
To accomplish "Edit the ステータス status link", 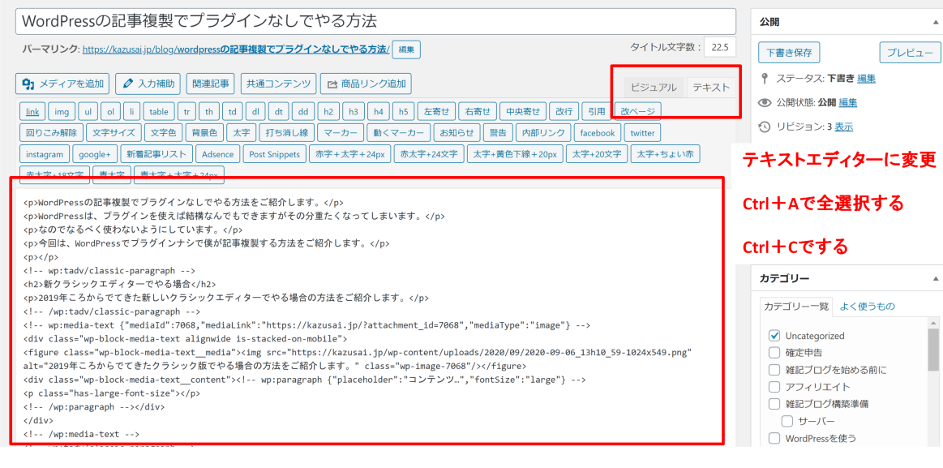I will (866, 78).
